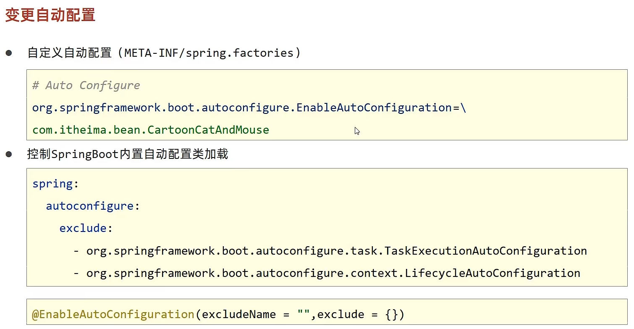Click META-INF/spring.factories text

pos(209,53)
